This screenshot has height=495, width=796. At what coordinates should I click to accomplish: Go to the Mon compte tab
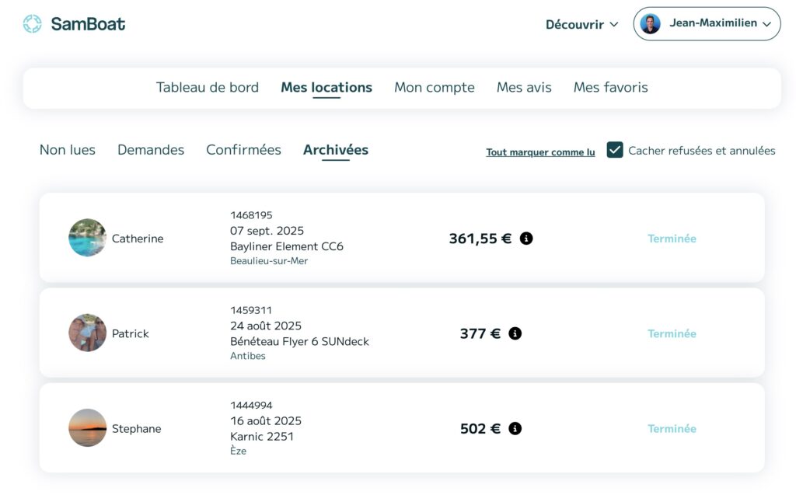(434, 88)
